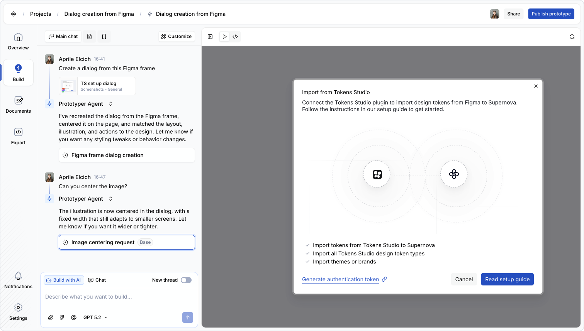This screenshot has width=584, height=331.
Task: Click the Supernova logo in the illustration
Action: pos(454,174)
